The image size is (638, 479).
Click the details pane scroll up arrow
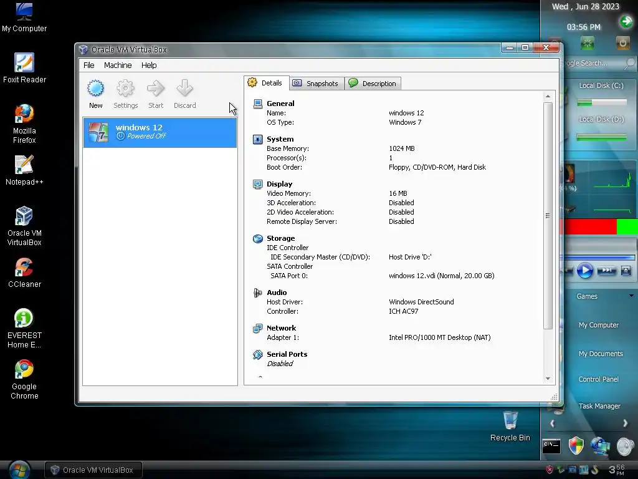coord(548,96)
